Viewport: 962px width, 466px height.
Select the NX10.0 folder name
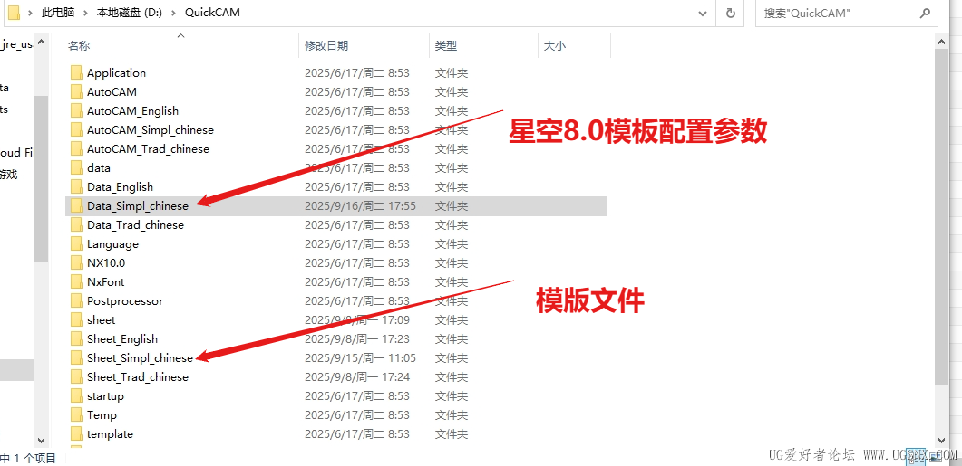(106, 262)
